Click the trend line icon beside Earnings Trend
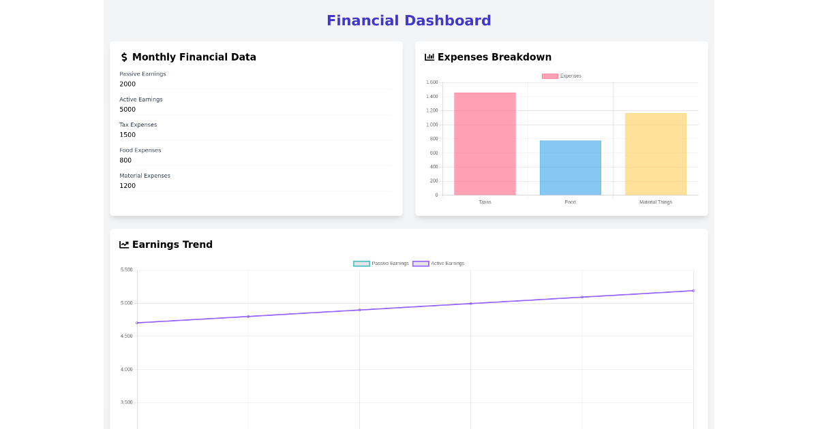This screenshot has width=818, height=429. 124,244
